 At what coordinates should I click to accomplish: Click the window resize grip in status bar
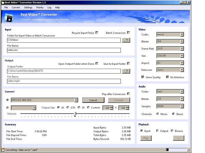click(189, 150)
